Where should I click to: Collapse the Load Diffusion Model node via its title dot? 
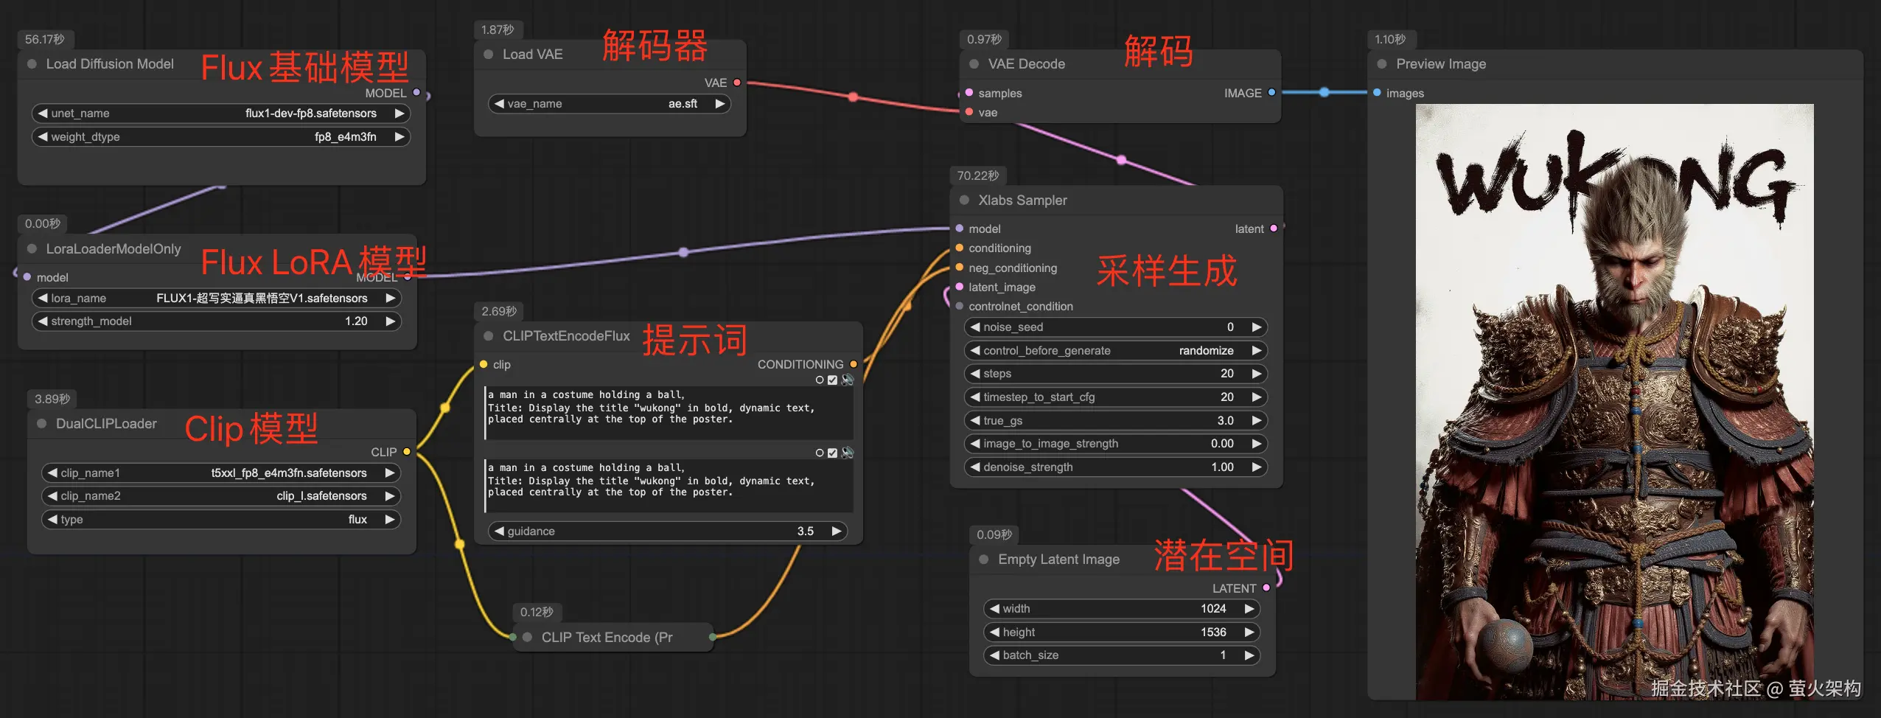pos(32,64)
